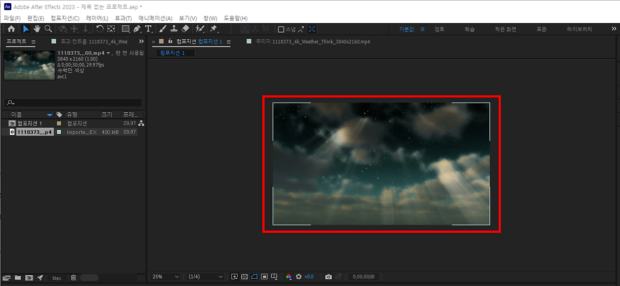Screen dimensions: 620x286
Task: Toggle the transparency grid in viewer
Action: [x=244, y=277]
